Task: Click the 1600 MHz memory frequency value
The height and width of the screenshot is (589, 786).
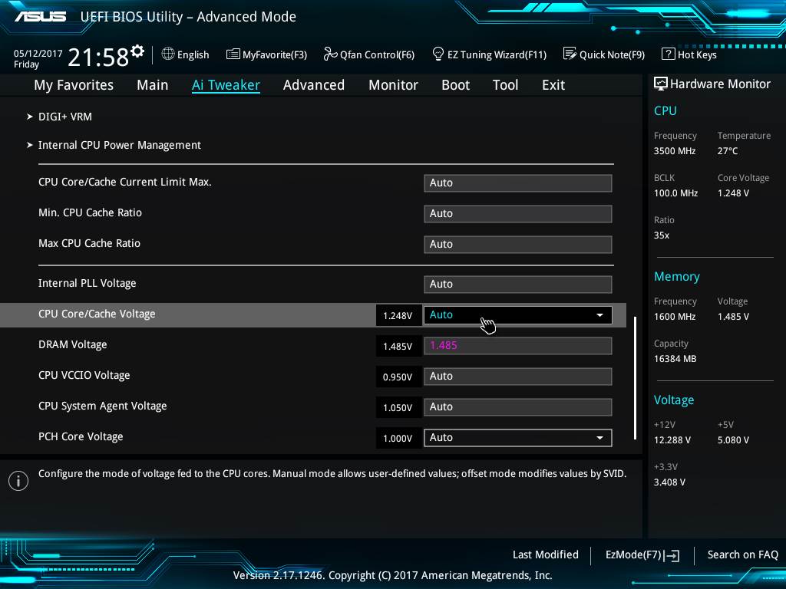Action: tap(674, 317)
